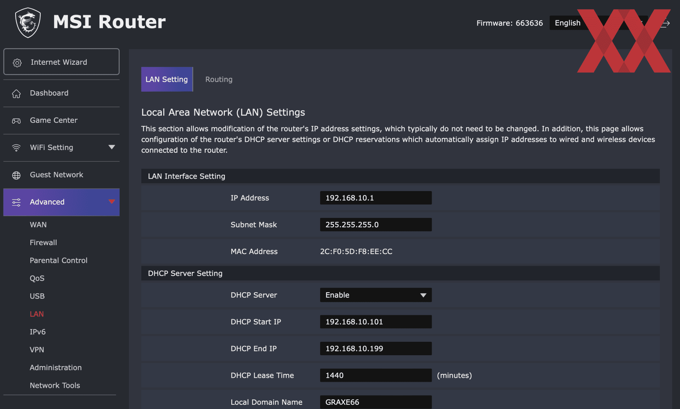Open IPv6 settings
This screenshot has width=680, height=409.
(x=38, y=332)
